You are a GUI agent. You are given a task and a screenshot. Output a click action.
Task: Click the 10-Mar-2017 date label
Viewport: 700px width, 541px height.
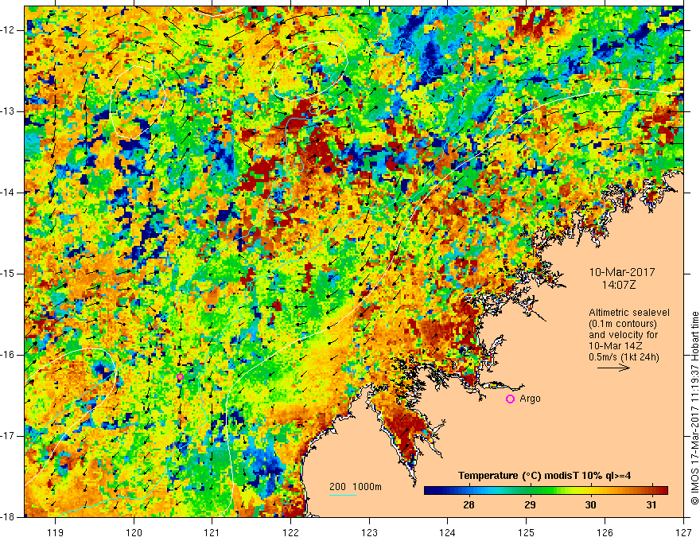click(621, 271)
